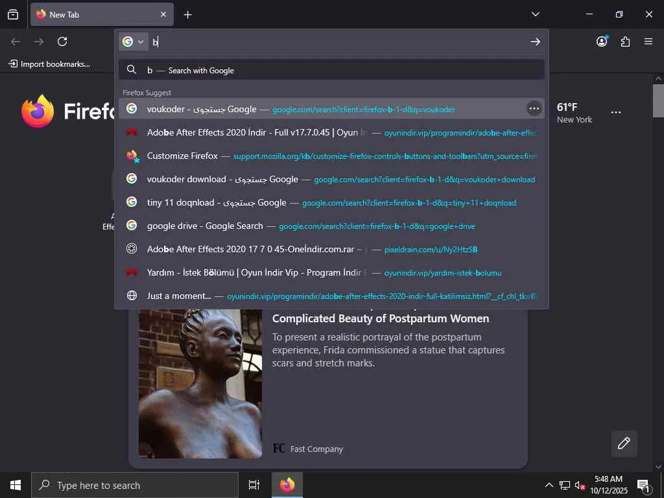Open the Firefox application hamburger menu
The height and width of the screenshot is (498, 664).
click(648, 41)
